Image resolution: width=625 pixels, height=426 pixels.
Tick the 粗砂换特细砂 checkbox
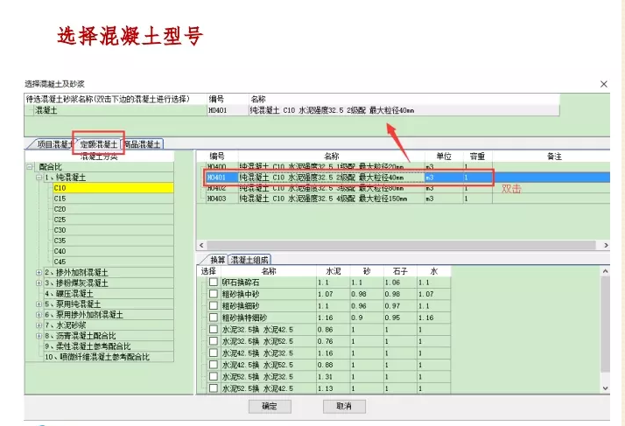click(x=213, y=318)
